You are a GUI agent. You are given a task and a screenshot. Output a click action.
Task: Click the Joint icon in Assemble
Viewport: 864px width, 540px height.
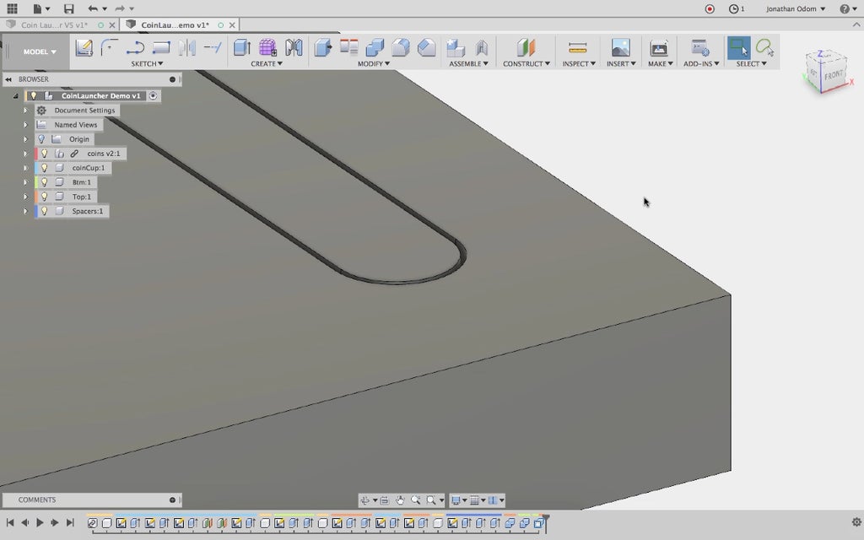(x=482, y=48)
